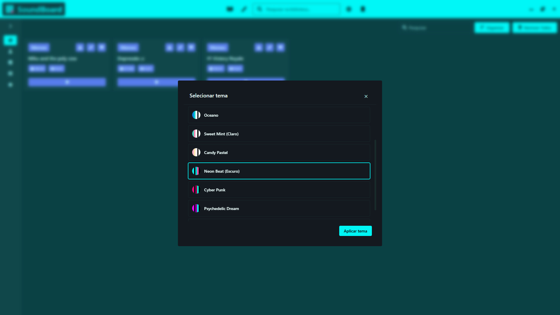560x315 pixels.
Task: Open the first top-bar dropdown control
Action: click(x=230, y=9)
